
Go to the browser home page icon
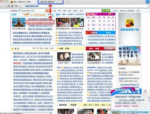12,6
